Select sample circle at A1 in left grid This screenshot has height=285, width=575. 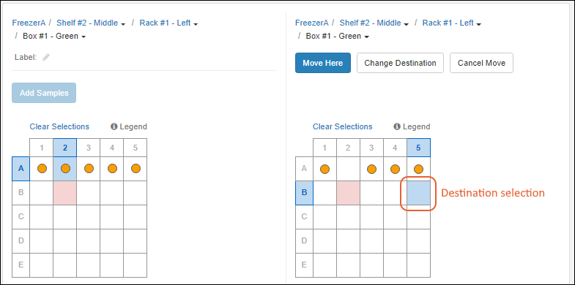coord(42,169)
